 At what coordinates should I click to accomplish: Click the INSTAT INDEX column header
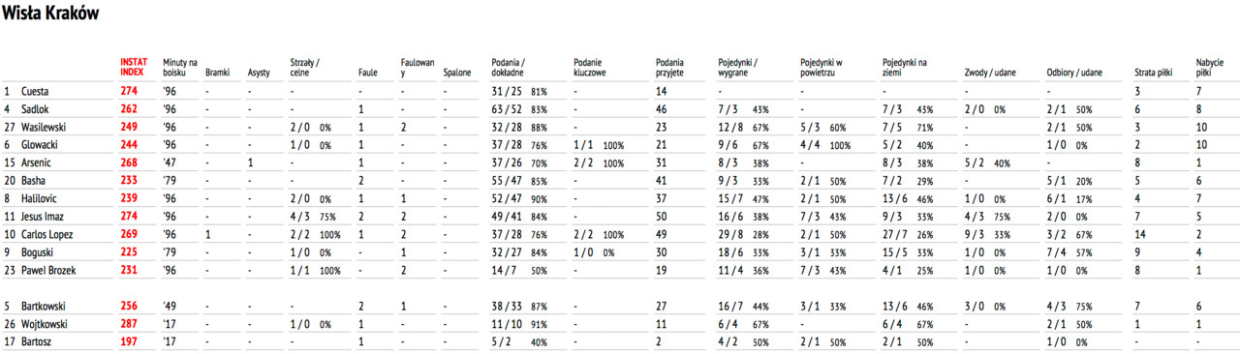[x=134, y=67]
